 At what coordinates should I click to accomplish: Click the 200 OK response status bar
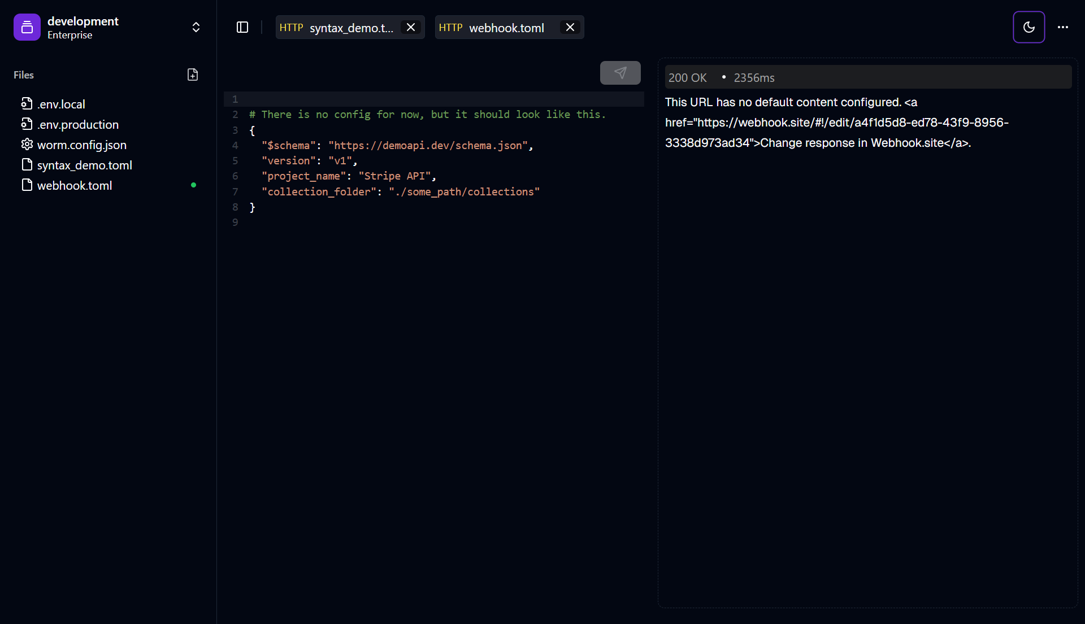tap(867, 77)
